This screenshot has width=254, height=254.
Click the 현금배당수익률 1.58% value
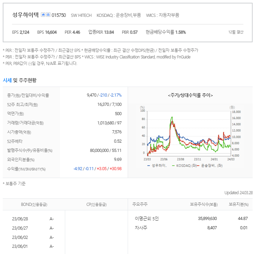[165, 32]
